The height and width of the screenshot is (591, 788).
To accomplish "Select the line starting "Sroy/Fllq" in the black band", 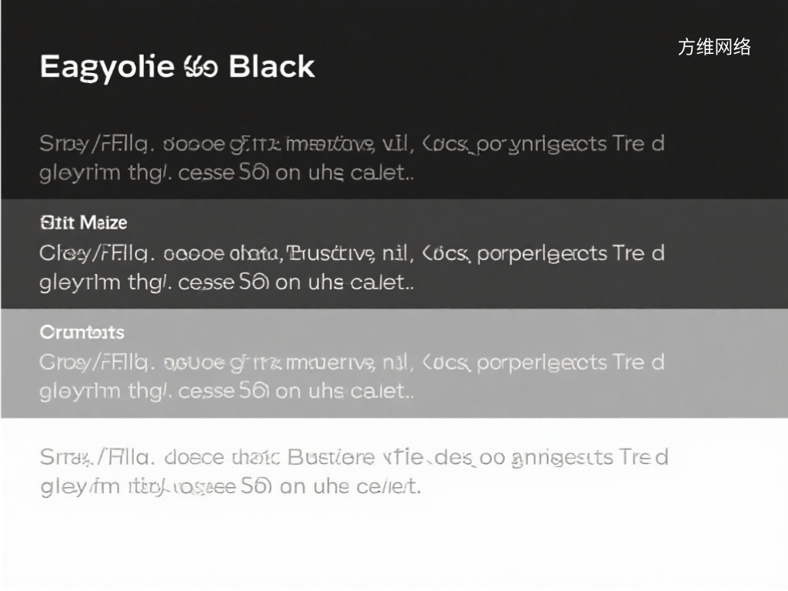I will point(351,144).
